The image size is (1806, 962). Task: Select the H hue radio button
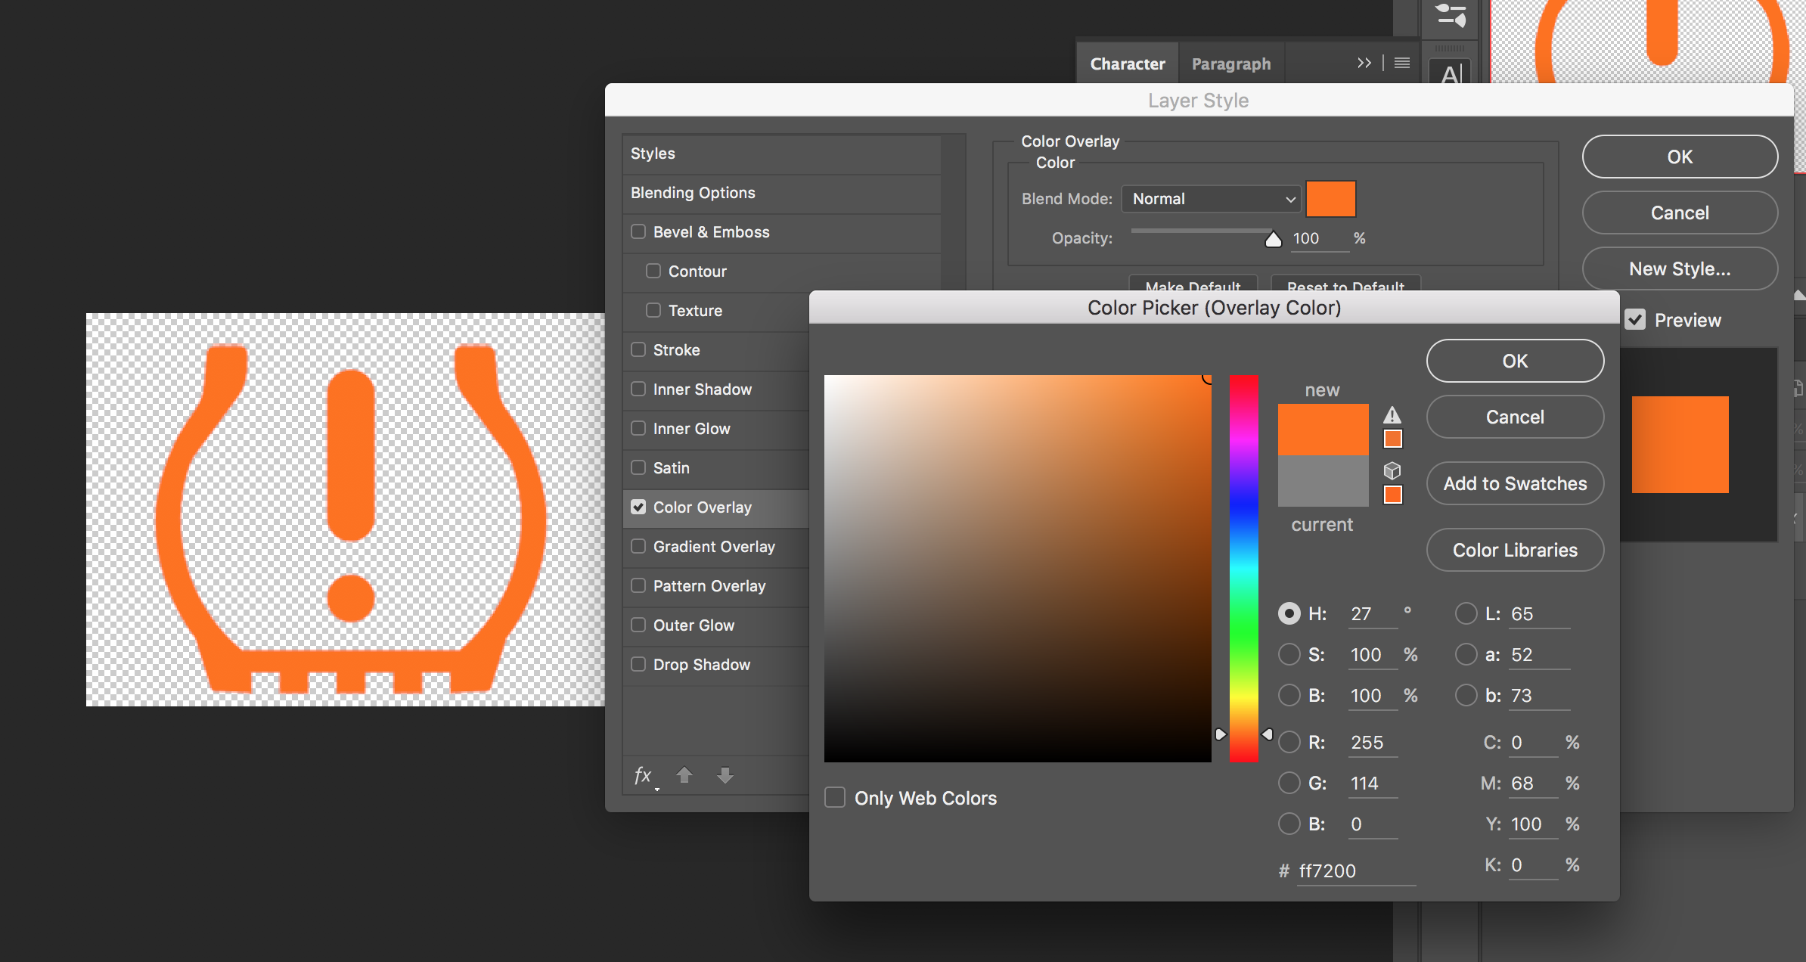(1289, 613)
